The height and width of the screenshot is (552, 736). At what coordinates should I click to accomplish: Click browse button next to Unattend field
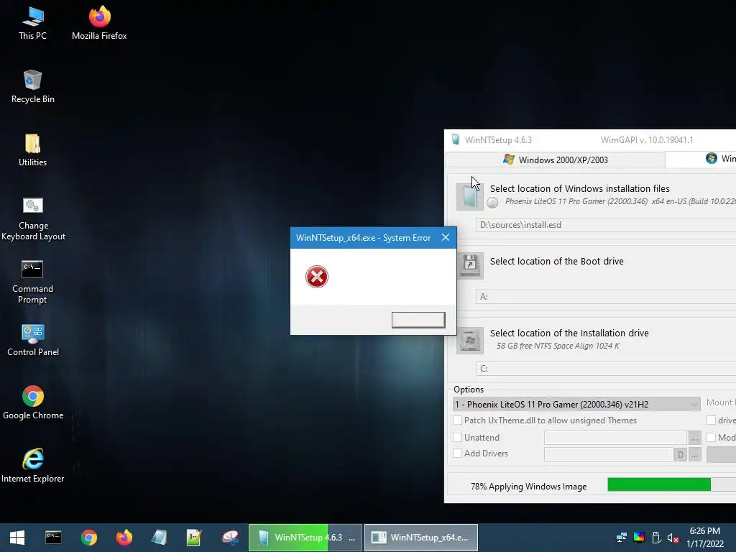tap(694, 438)
